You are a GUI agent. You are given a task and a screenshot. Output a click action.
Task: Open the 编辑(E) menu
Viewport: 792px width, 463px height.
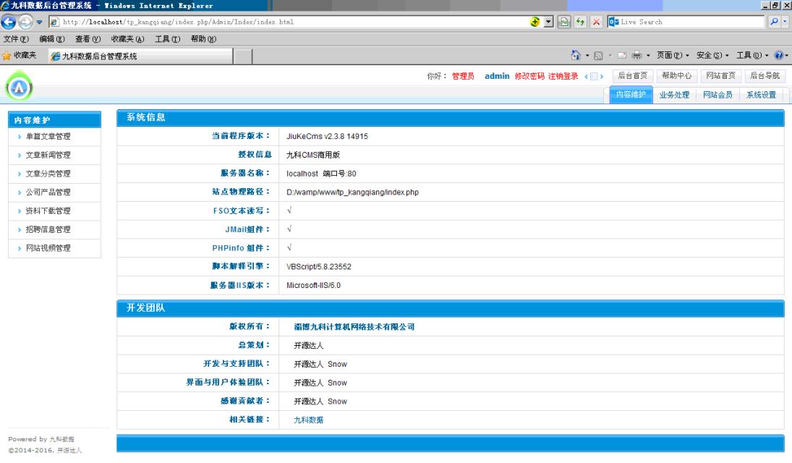coord(52,39)
